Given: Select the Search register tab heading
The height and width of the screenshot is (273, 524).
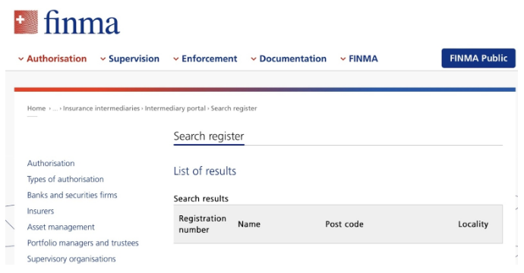Looking at the screenshot, I should click(209, 136).
